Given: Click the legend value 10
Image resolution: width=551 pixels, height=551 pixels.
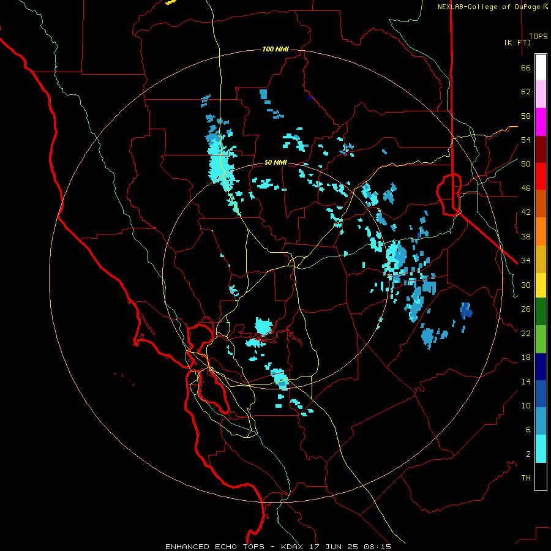Looking at the screenshot, I should (x=526, y=405).
